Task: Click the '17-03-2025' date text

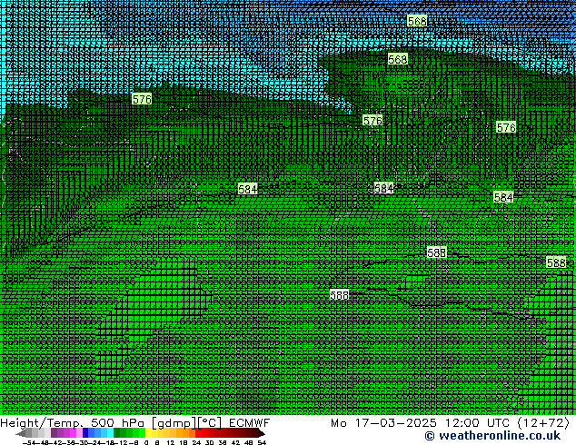Action: pyautogui.click(x=395, y=423)
